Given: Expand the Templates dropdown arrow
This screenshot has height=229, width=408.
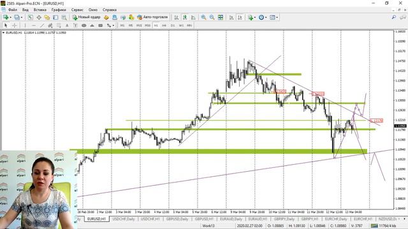Looking at the screenshot, I should coord(277,17).
